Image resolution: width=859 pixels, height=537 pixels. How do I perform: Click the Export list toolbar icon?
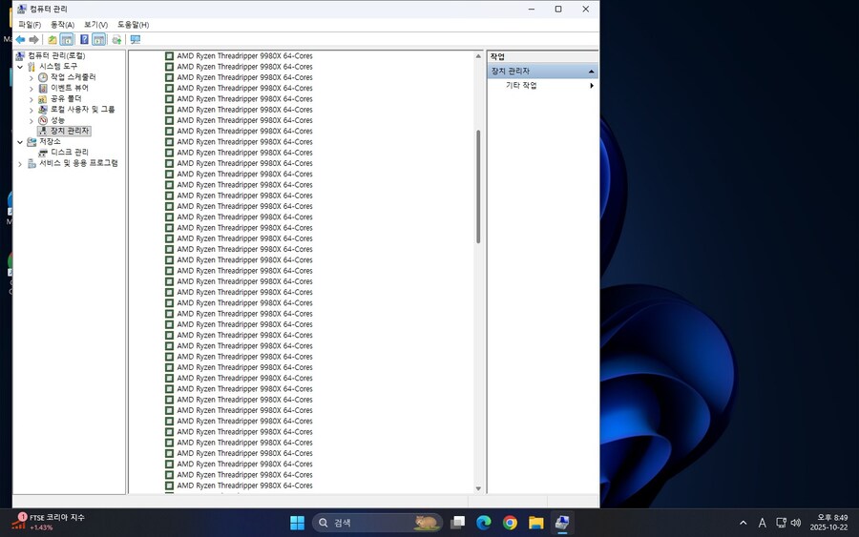pos(116,40)
